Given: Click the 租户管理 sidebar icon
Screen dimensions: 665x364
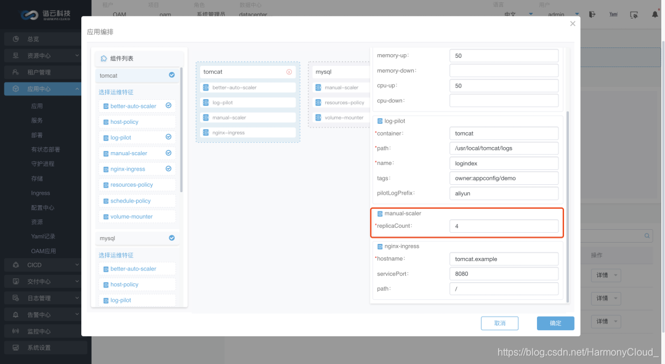Looking at the screenshot, I should click(x=15, y=72).
